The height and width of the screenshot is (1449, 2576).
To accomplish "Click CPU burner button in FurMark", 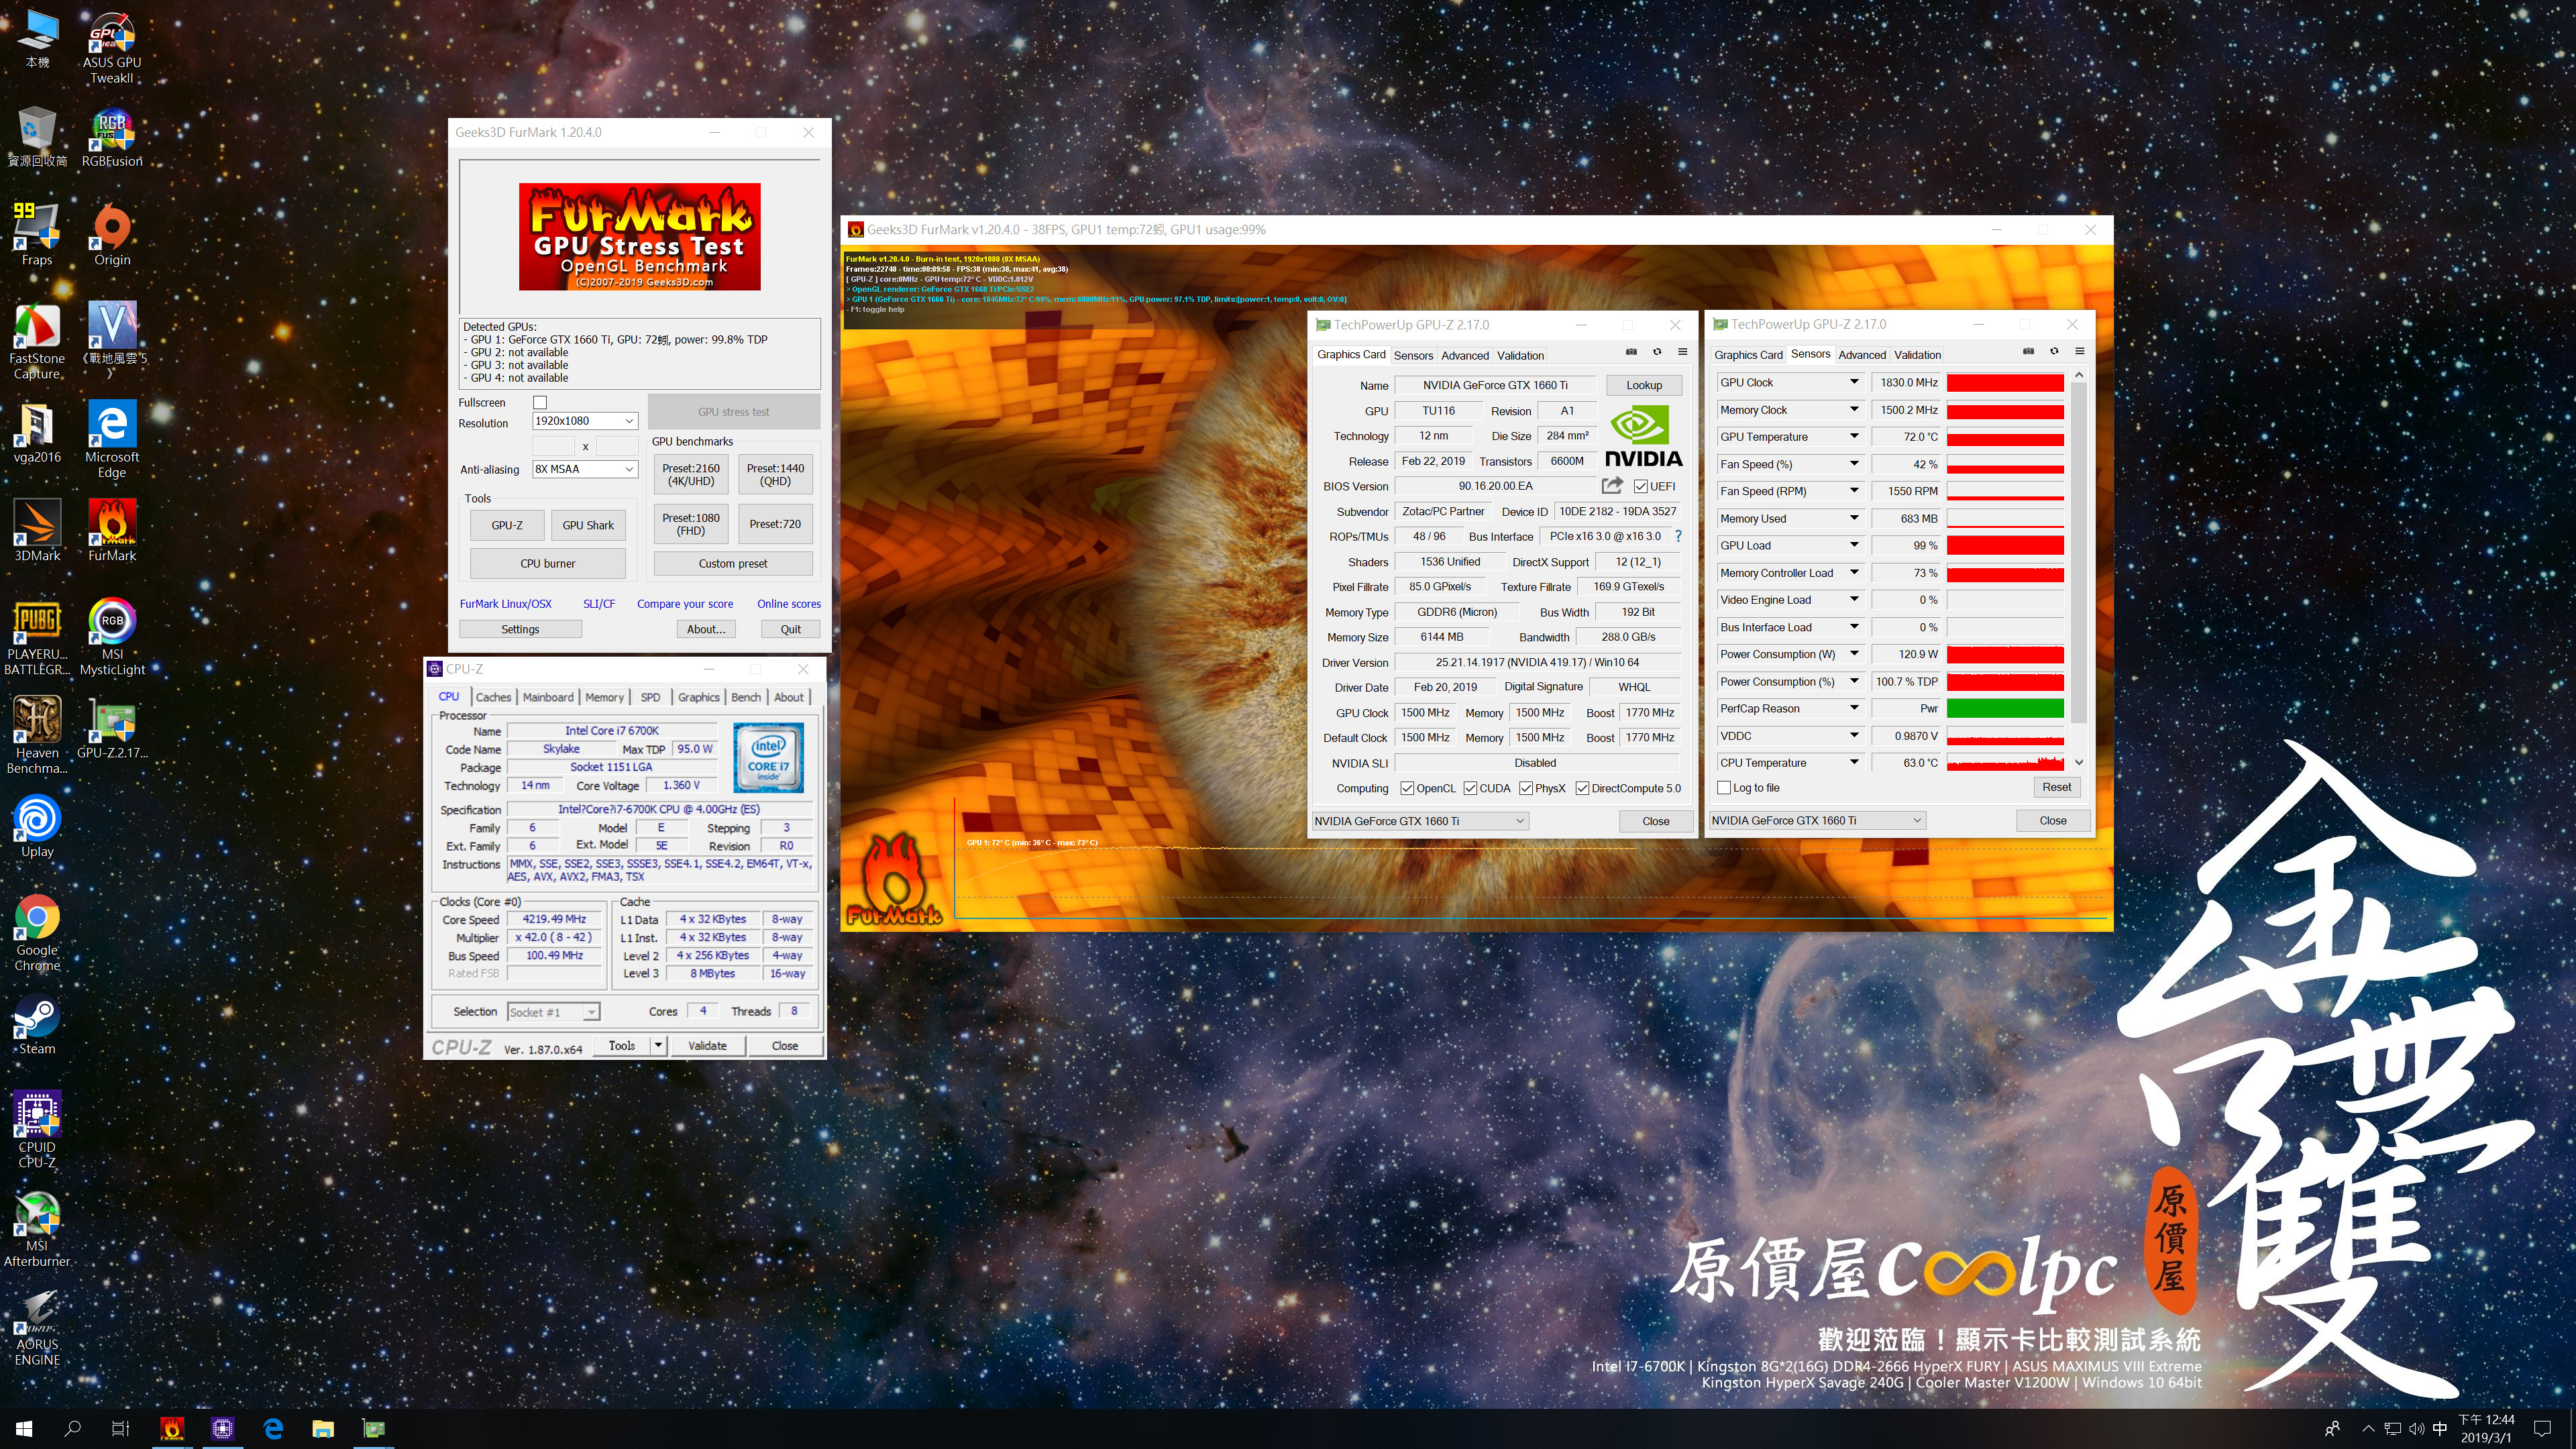I will coord(548,564).
